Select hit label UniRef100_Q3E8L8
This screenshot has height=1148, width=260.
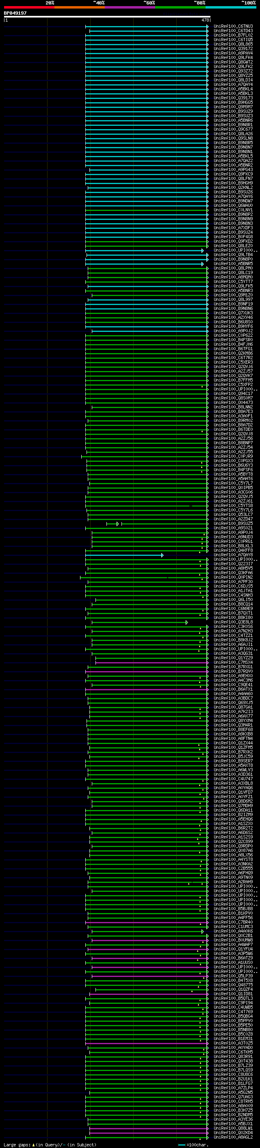[233, 623]
